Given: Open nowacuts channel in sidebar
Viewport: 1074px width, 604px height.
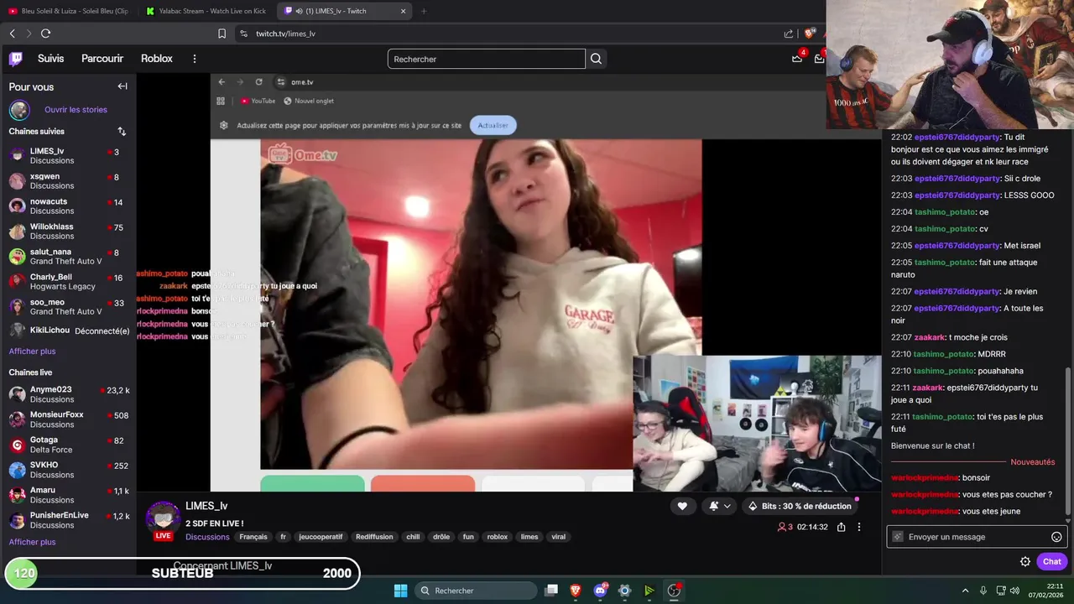Looking at the screenshot, I should [x=68, y=206].
